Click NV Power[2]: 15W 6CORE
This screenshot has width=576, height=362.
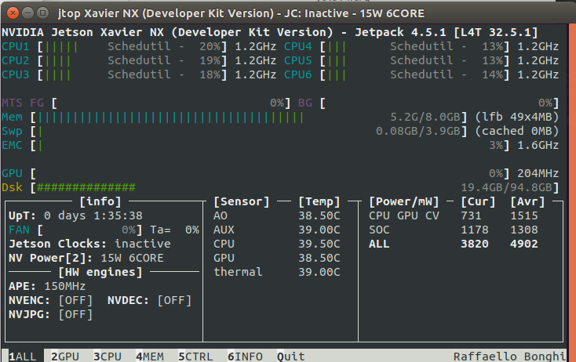[86, 258]
